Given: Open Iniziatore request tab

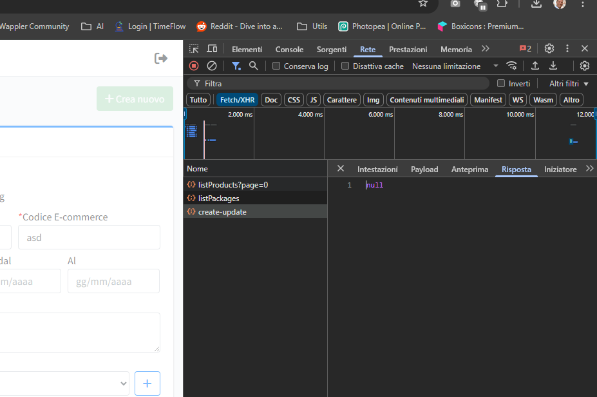Looking at the screenshot, I should 560,169.
